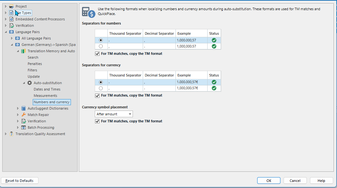Select number format radio for 1.000.000,57
Image resolution: width=337 pixels, height=188 pixels.
click(x=101, y=40)
